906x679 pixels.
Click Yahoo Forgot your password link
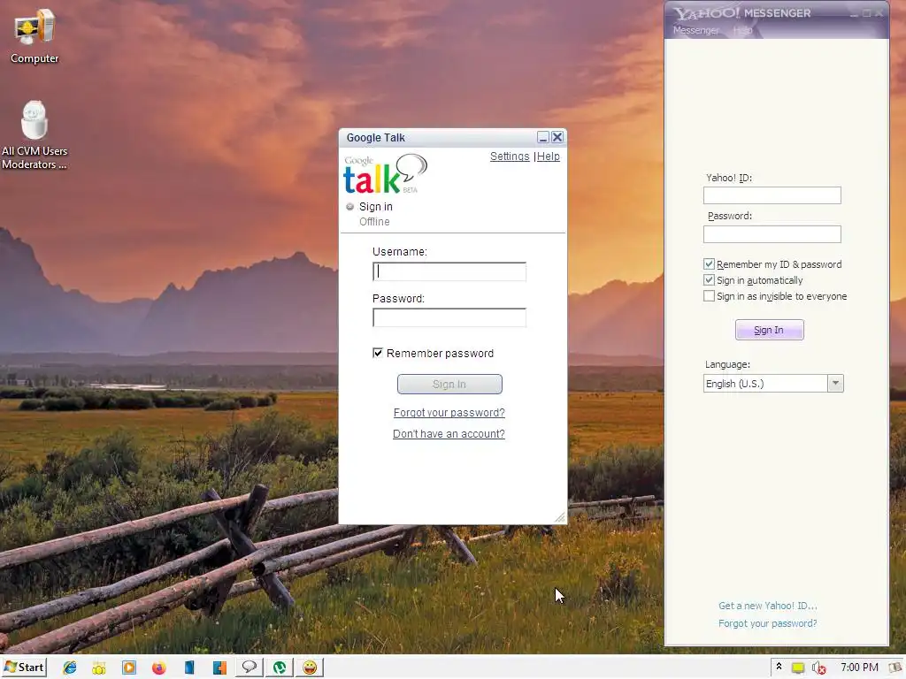767,623
